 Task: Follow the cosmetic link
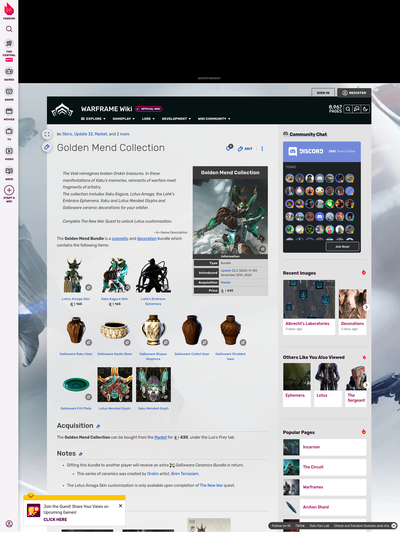(120, 239)
